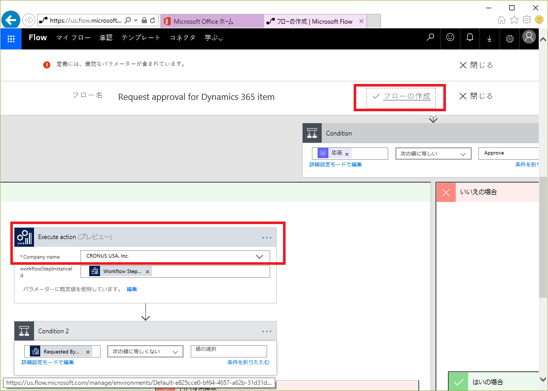
Task: Click the browser forward arrow button
Action: [x=29, y=20]
